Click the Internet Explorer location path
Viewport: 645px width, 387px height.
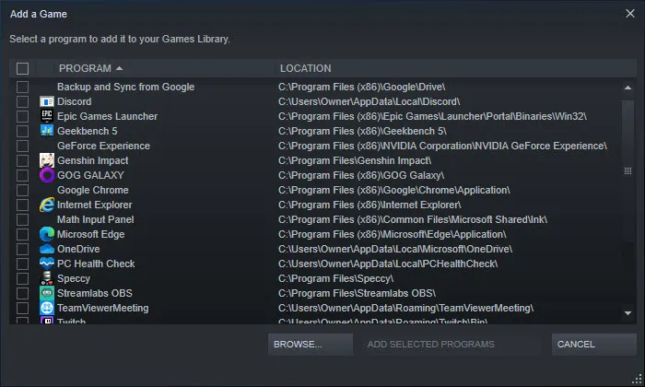tap(369, 205)
